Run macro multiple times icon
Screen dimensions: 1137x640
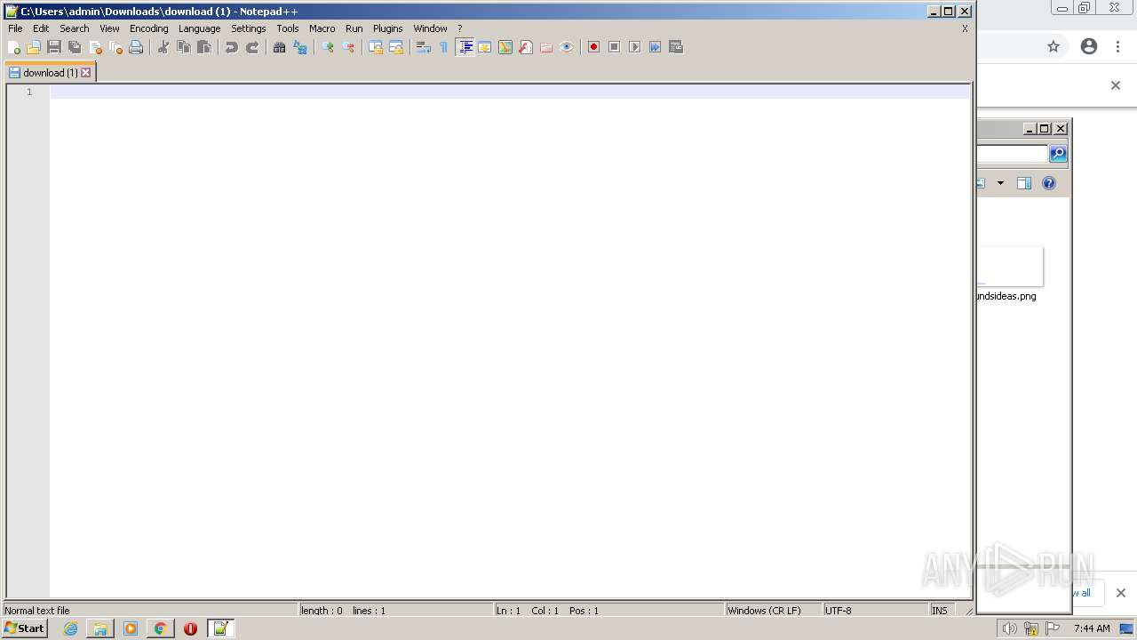coord(656,47)
